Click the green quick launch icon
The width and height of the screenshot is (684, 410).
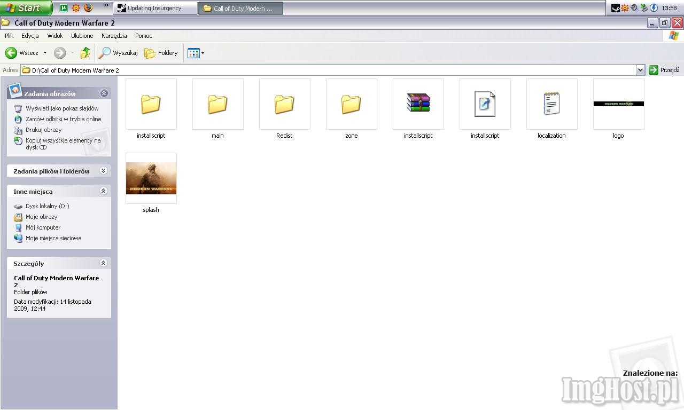point(64,8)
